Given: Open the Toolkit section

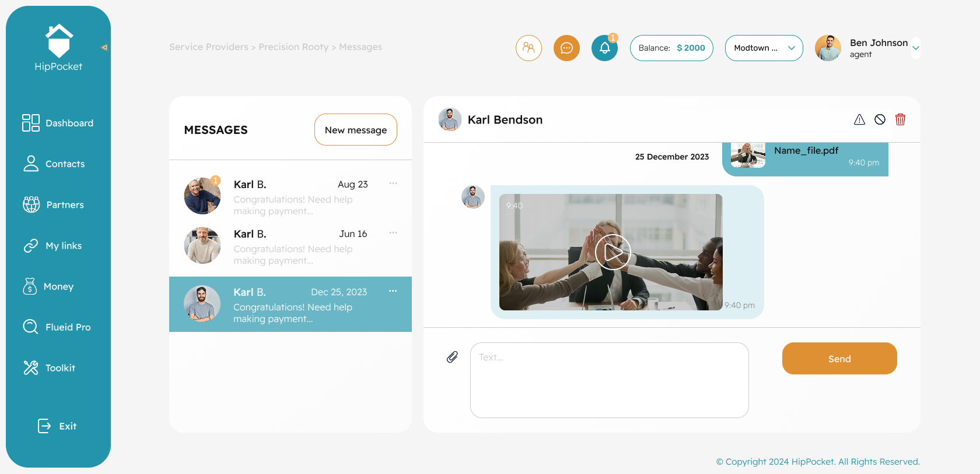Looking at the screenshot, I should 49,368.
